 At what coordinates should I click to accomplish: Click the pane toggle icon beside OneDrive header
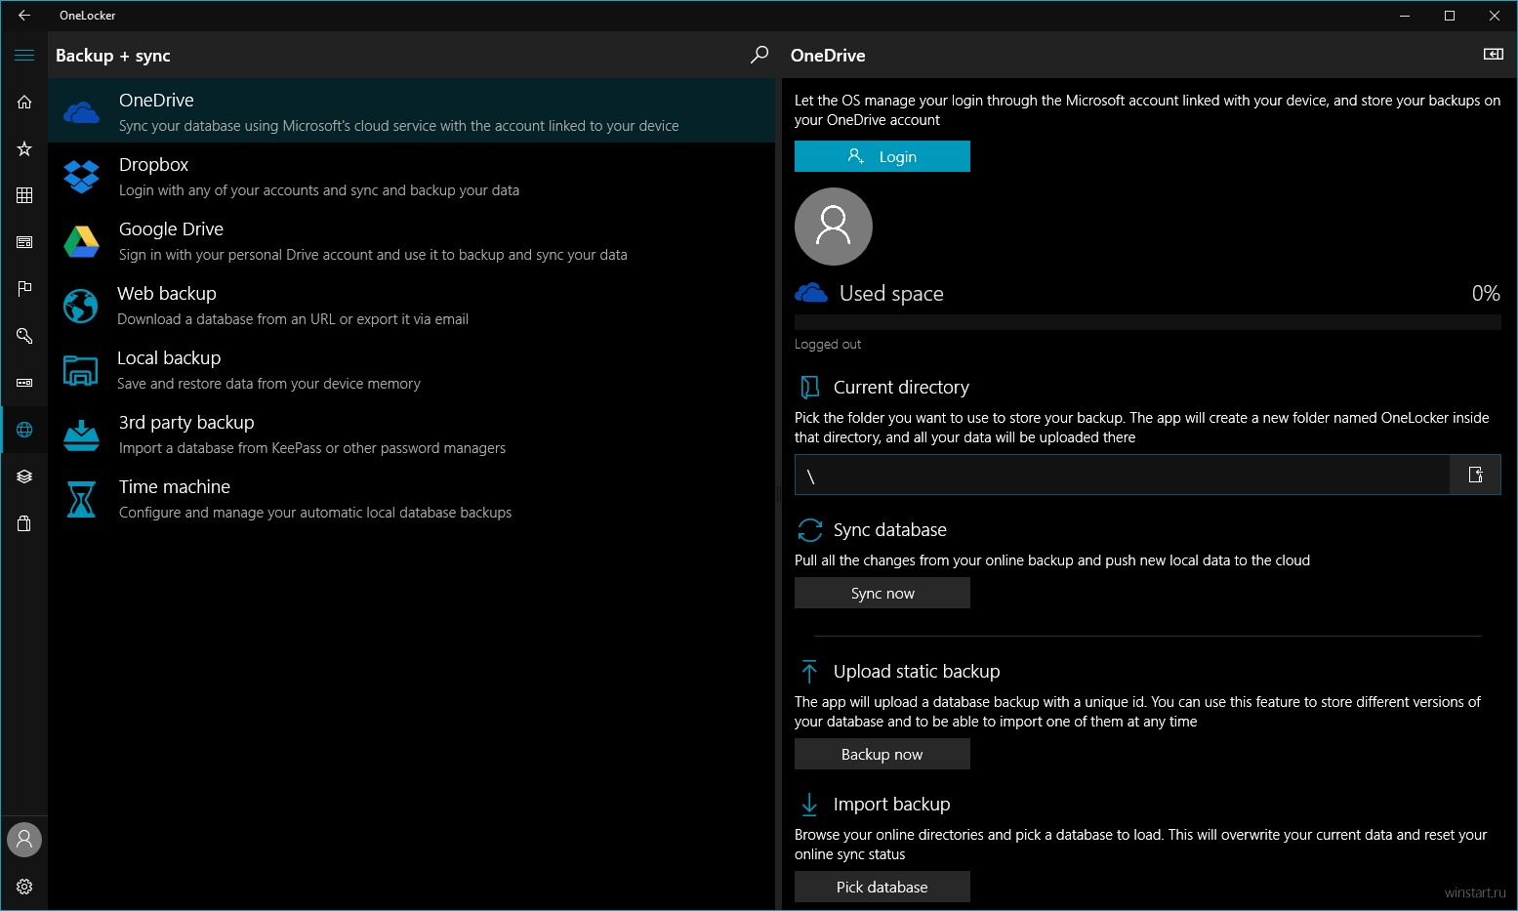click(x=1493, y=55)
